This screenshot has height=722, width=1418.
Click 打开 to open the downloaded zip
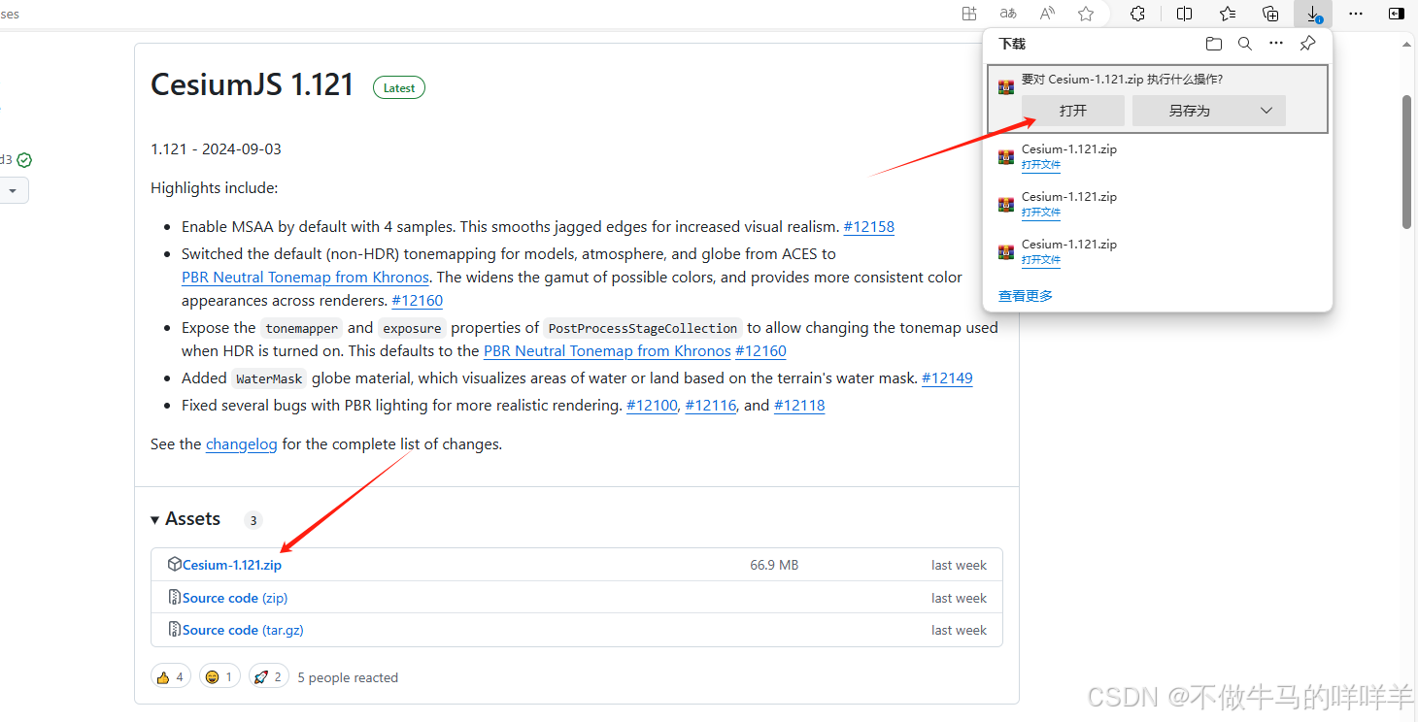[1073, 111]
